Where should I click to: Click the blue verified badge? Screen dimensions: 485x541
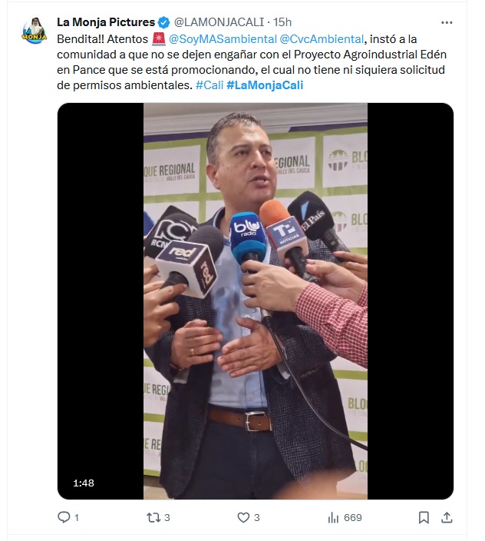click(163, 22)
